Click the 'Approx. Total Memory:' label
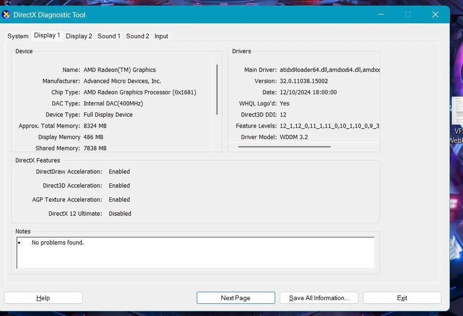The width and height of the screenshot is (463, 316). pos(49,126)
